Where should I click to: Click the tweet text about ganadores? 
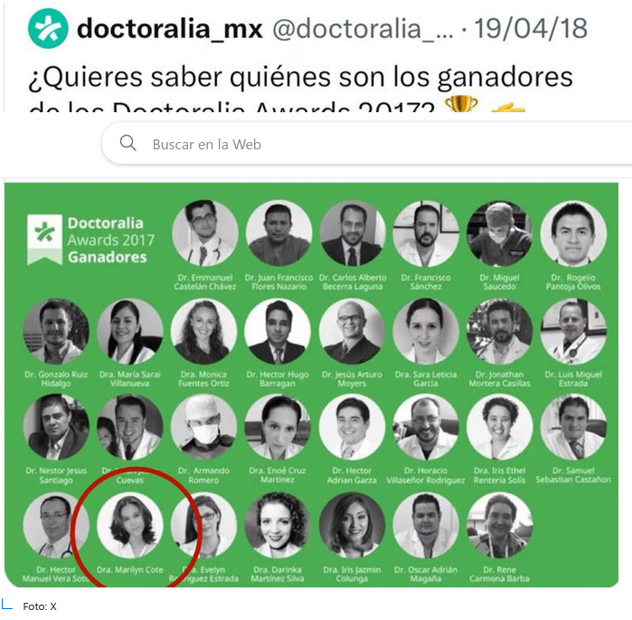coord(301,89)
